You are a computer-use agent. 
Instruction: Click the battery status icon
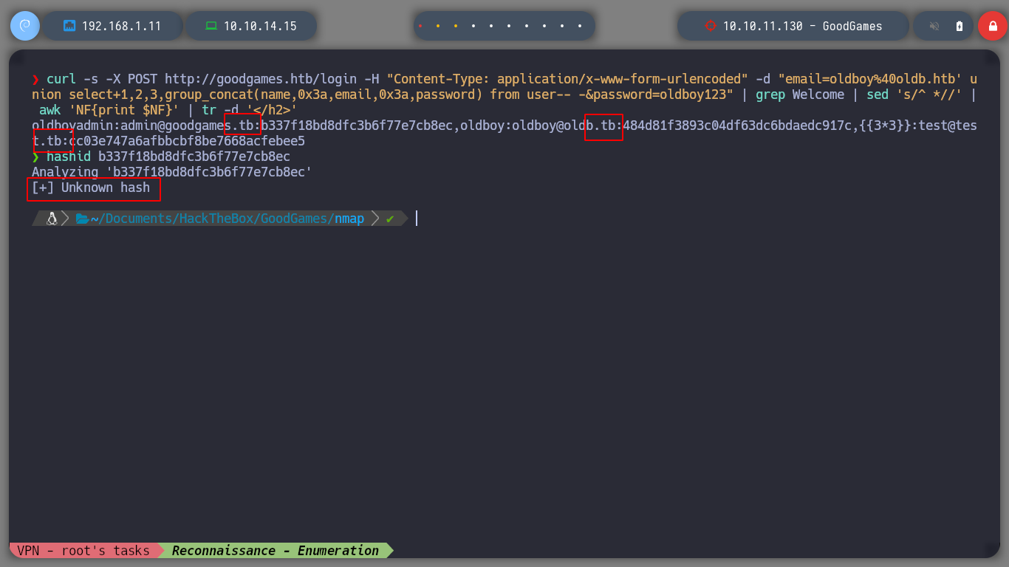(960, 26)
